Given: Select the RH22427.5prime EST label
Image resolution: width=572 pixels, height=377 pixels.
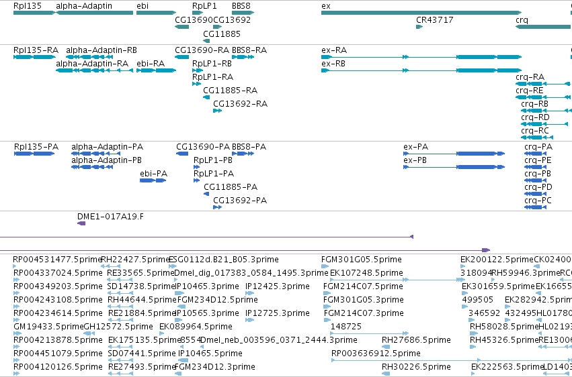Looking at the screenshot, I should click(135, 260).
